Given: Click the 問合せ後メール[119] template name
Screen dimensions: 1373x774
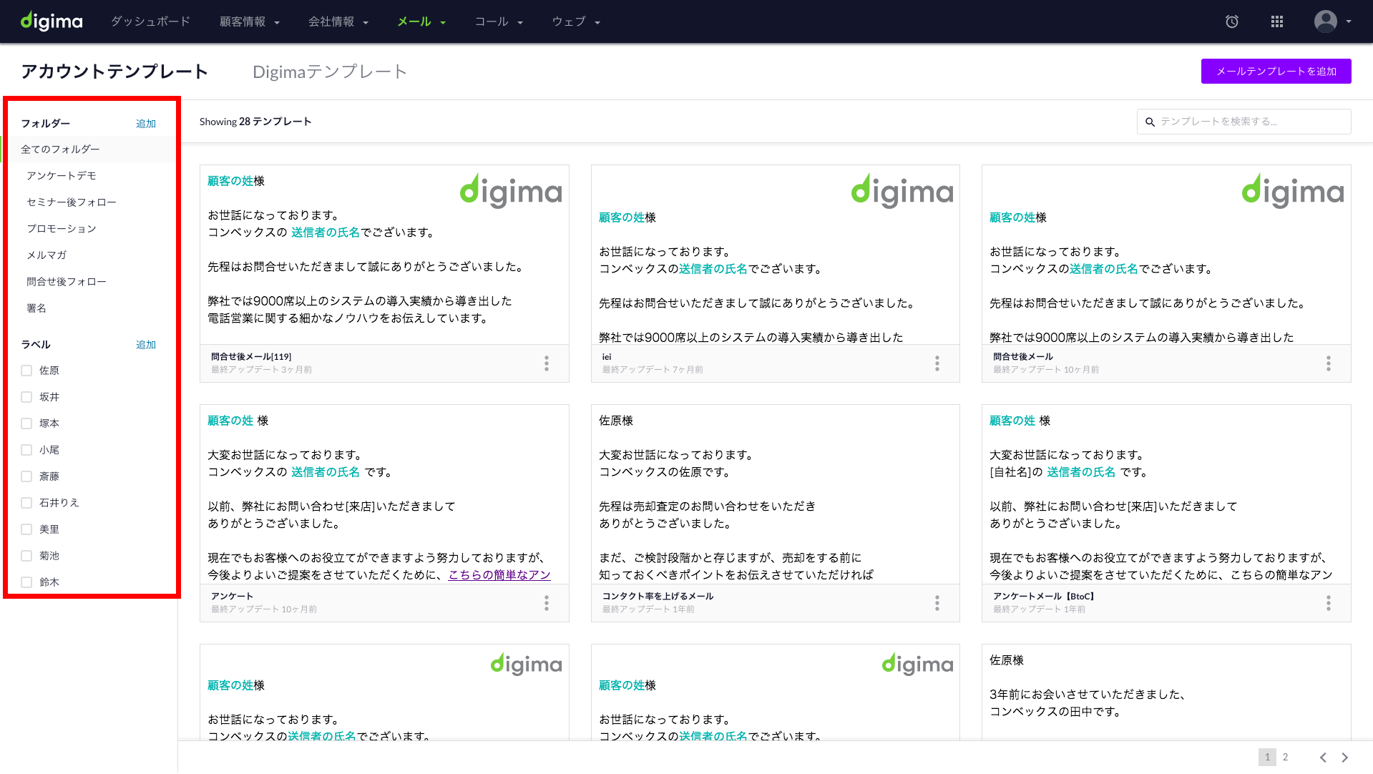Looking at the screenshot, I should (251, 357).
